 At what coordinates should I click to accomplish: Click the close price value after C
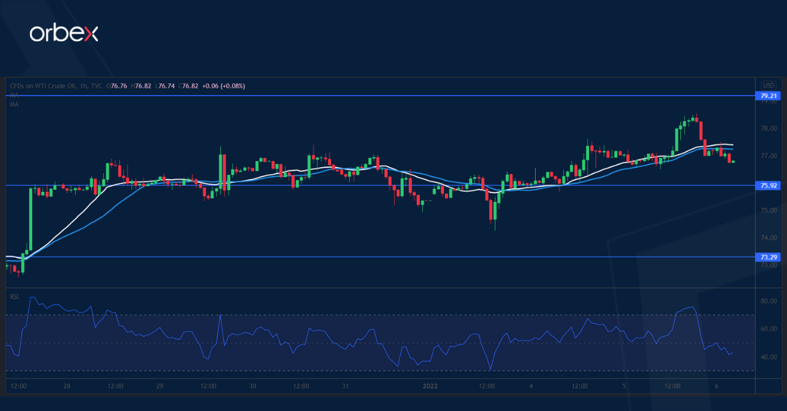190,85
